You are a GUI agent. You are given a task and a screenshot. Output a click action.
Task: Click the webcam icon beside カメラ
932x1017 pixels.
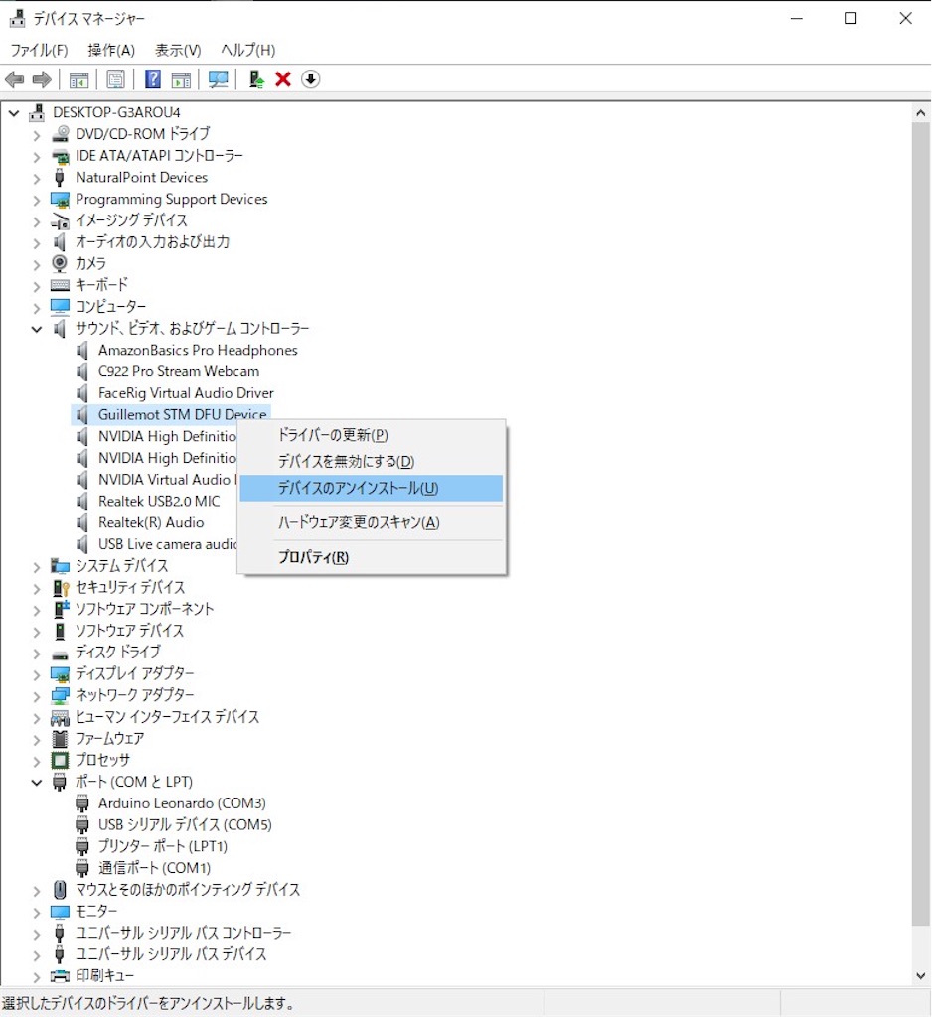pos(60,263)
